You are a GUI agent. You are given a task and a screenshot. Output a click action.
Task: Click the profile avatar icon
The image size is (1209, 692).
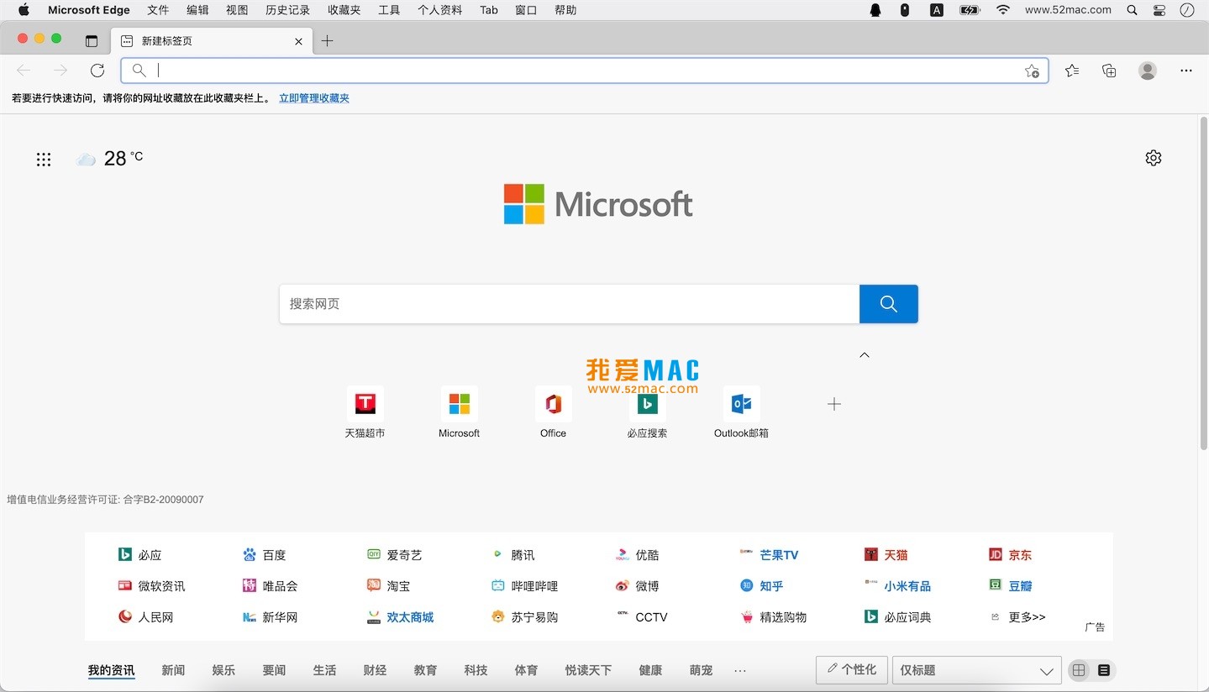1147,71
